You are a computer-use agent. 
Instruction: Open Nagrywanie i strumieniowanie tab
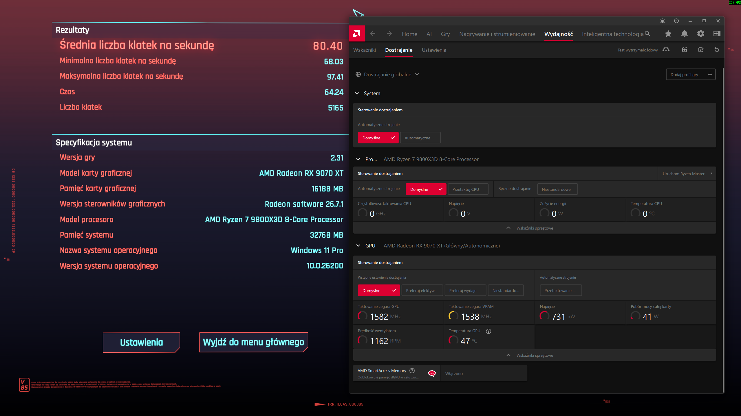coord(497,34)
